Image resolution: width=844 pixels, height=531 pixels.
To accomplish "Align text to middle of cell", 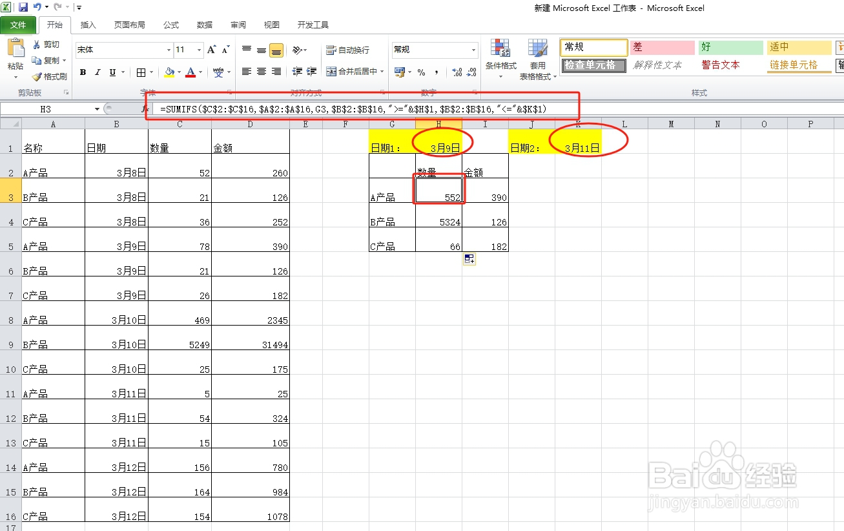I will click(x=262, y=50).
